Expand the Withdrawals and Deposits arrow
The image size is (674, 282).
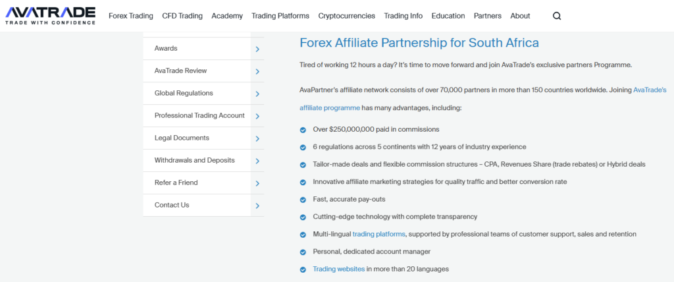[x=257, y=161]
